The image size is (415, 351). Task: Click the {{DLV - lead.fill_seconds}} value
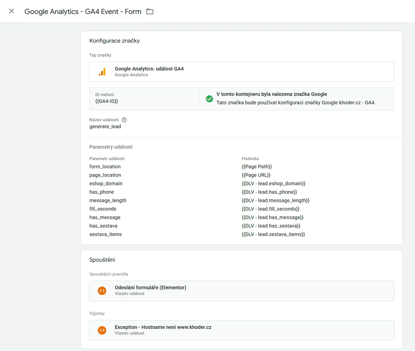(x=271, y=209)
